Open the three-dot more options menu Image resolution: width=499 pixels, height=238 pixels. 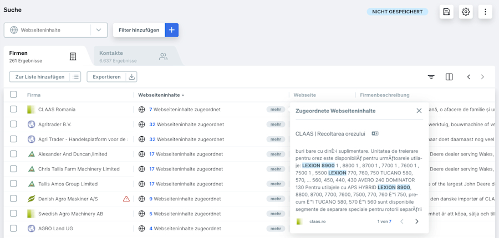(x=485, y=12)
